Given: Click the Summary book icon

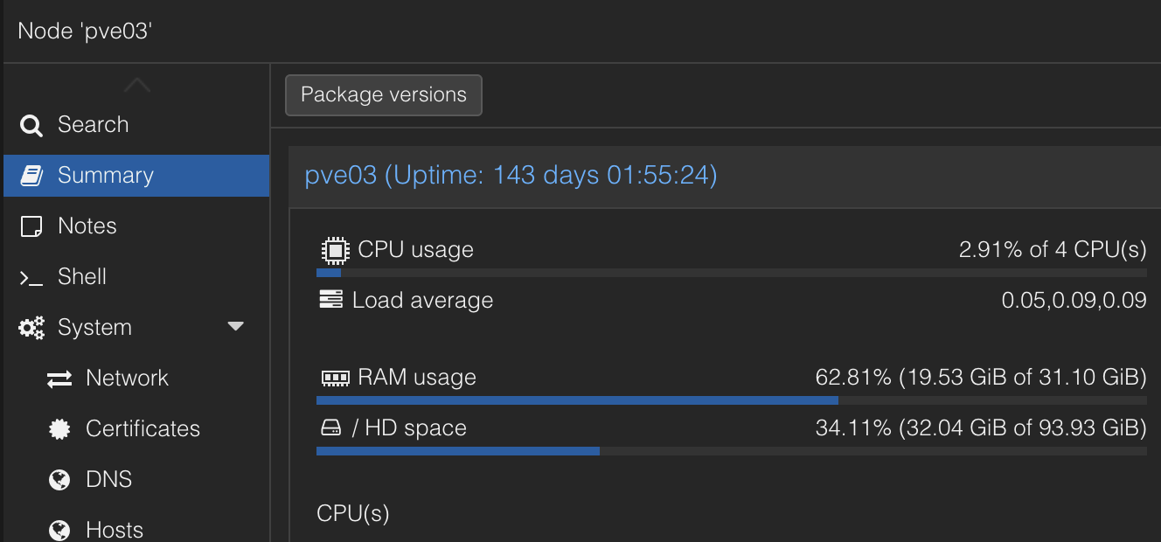Looking at the screenshot, I should click(31, 176).
